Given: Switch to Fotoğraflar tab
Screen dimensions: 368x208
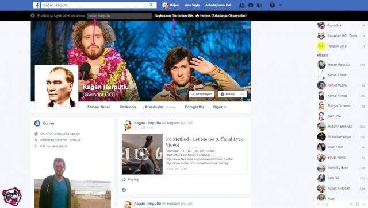Looking at the screenshot, I should (x=194, y=107).
